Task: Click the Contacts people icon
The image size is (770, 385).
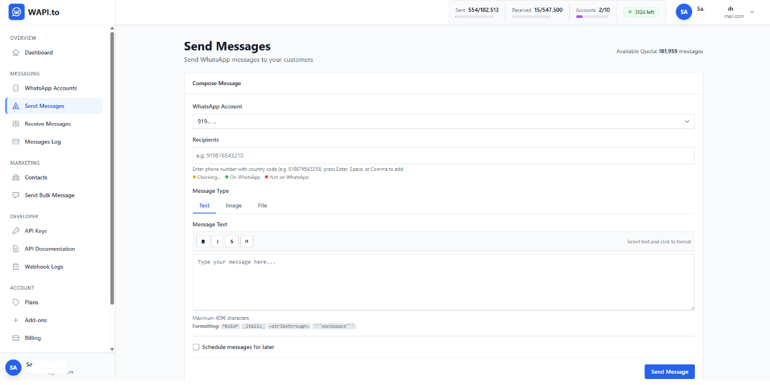Action: (x=16, y=178)
